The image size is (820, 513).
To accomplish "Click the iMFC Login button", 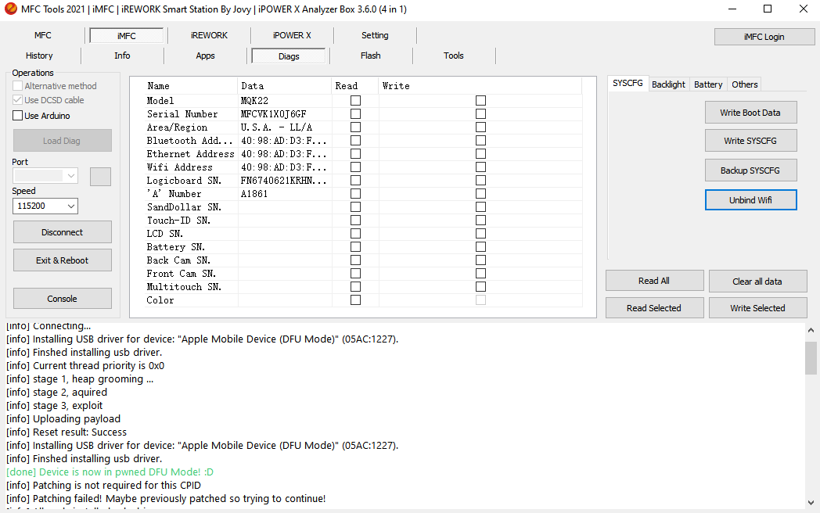I will [764, 37].
